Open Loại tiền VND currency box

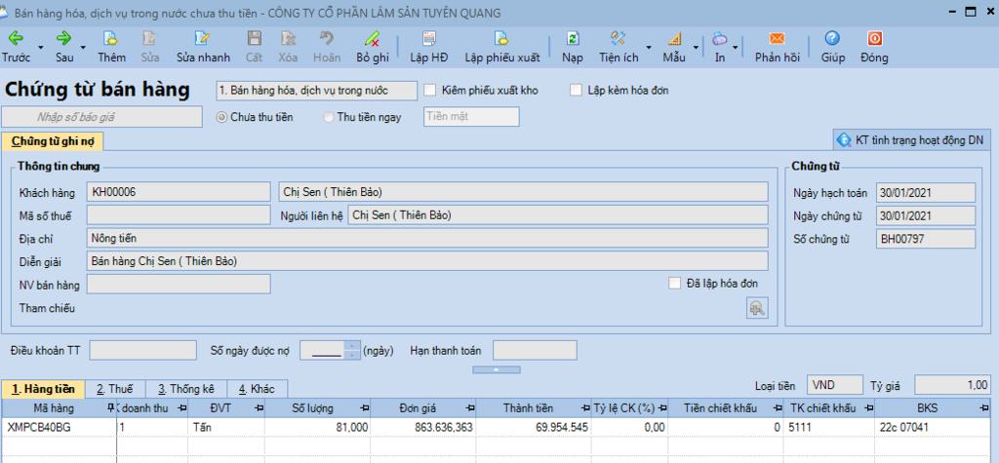pos(835,385)
